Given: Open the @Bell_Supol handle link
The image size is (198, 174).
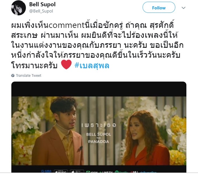Looking at the screenshot, I should coord(41,11).
